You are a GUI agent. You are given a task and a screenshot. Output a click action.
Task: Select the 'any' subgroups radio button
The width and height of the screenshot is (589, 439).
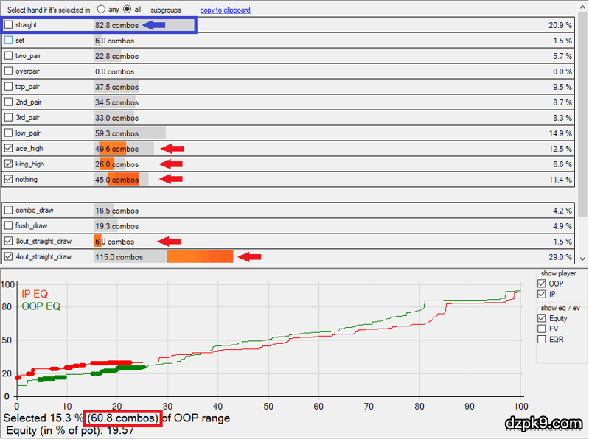coord(101,10)
